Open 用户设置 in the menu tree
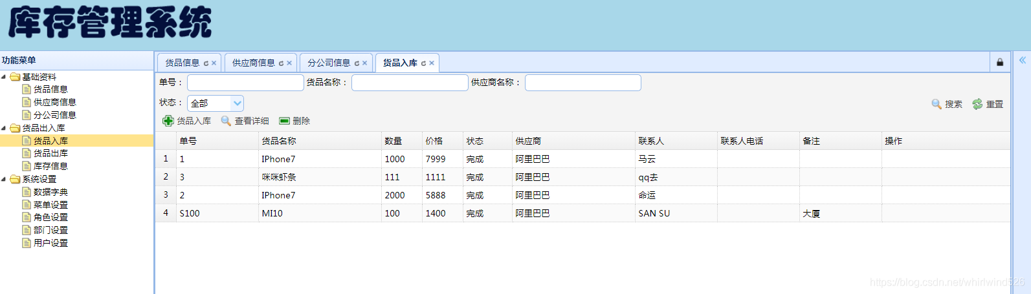Viewport: 1031px width, 294px height. [x=50, y=243]
